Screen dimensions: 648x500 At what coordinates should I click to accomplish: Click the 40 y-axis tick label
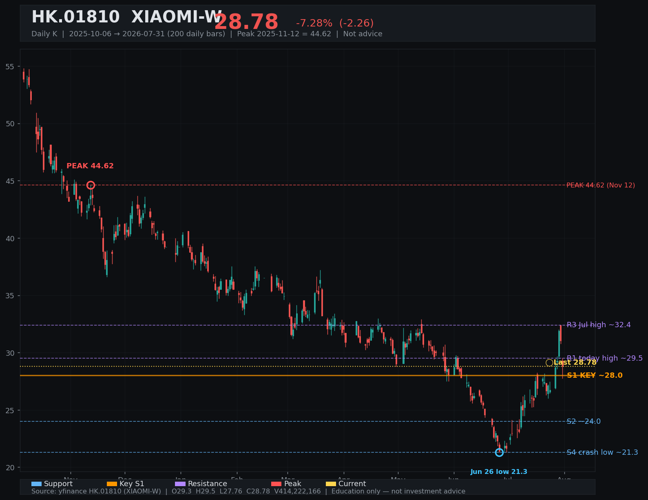tap(10, 238)
